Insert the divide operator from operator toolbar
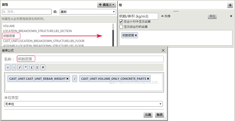 coord(19,68)
